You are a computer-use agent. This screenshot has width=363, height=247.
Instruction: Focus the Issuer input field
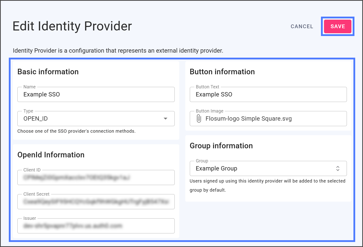point(96,226)
